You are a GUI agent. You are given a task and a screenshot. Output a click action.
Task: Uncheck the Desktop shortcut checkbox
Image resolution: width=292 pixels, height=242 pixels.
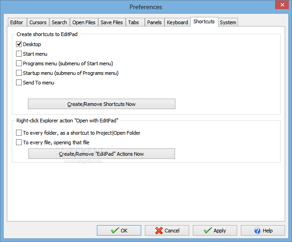pos(19,44)
